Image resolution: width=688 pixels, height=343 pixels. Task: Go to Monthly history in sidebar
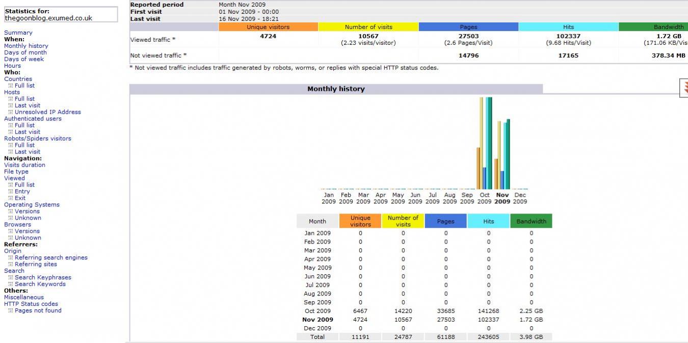click(26, 46)
